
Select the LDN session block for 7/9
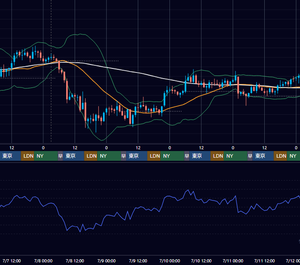[154, 156]
